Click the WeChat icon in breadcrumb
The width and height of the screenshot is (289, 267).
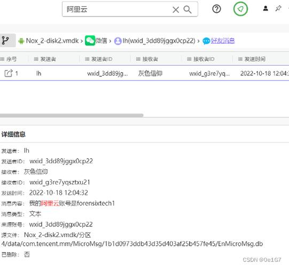(x=90, y=41)
